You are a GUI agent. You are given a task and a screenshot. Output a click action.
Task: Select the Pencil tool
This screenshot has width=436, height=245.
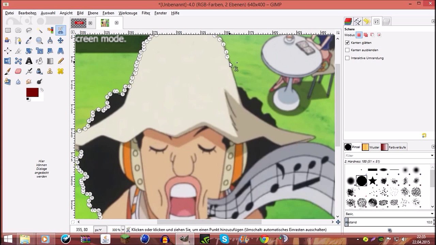point(61,61)
